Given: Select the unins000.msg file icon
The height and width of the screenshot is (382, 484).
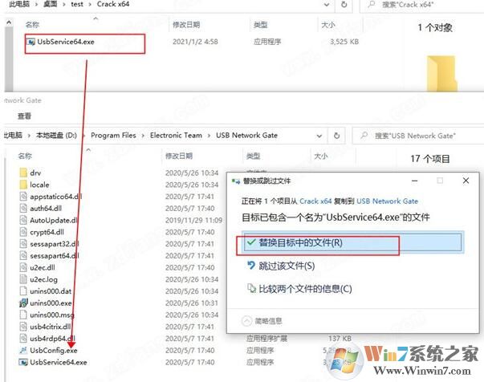Looking at the screenshot, I should pos(23,315).
